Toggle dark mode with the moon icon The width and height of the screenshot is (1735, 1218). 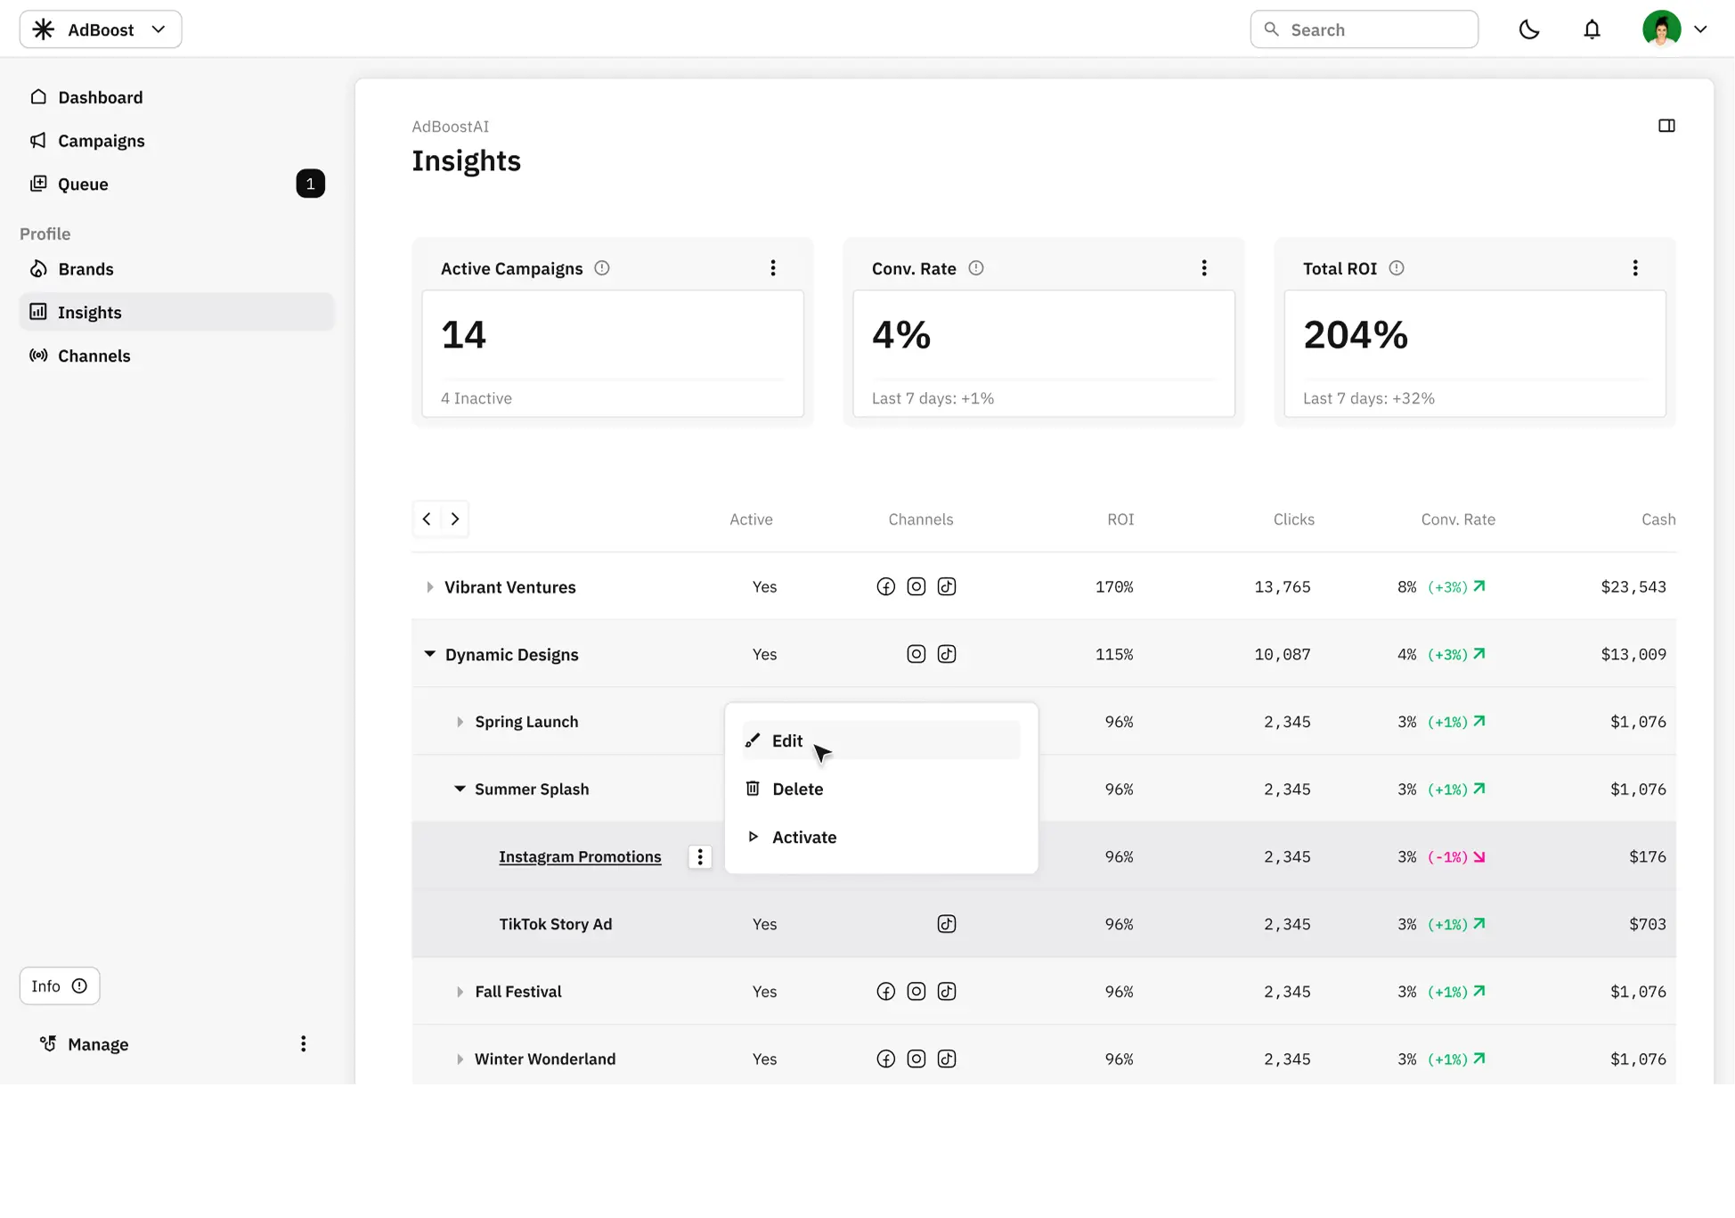1528,29
